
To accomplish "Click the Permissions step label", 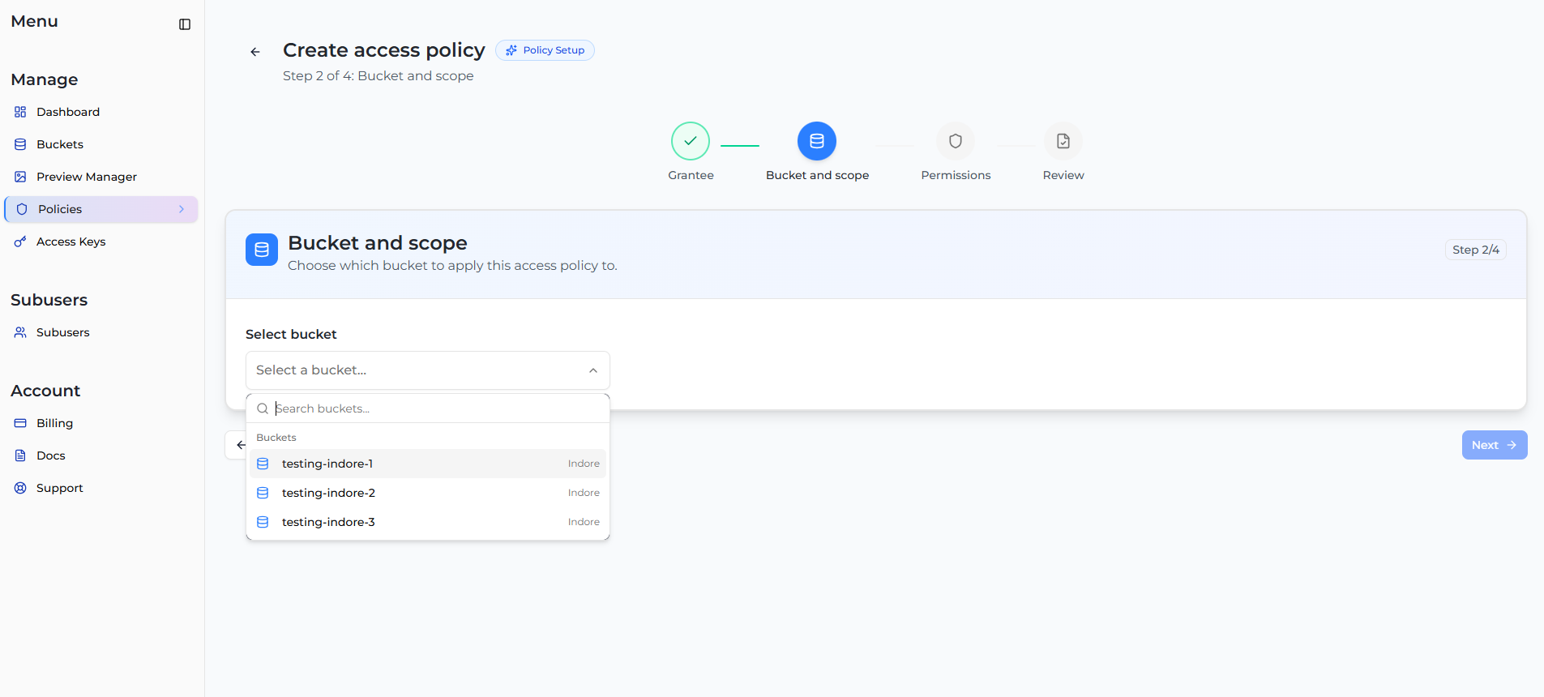I will click(956, 175).
